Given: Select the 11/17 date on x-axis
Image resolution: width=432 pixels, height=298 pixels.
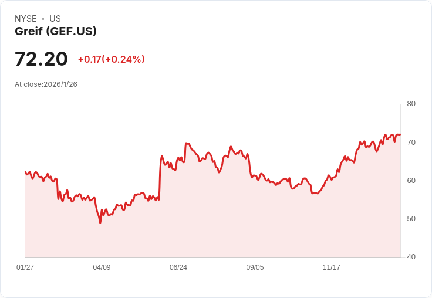Looking at the screenshot, I should [332, 267].
